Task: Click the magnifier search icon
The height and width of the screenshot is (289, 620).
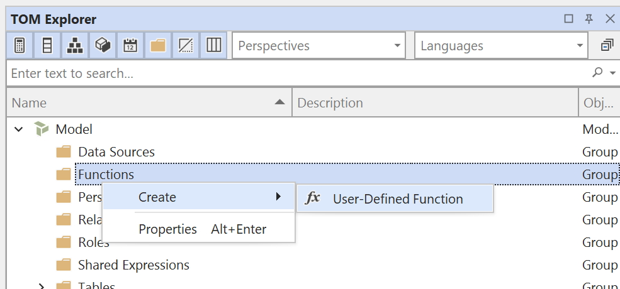Action: point(597,73)
